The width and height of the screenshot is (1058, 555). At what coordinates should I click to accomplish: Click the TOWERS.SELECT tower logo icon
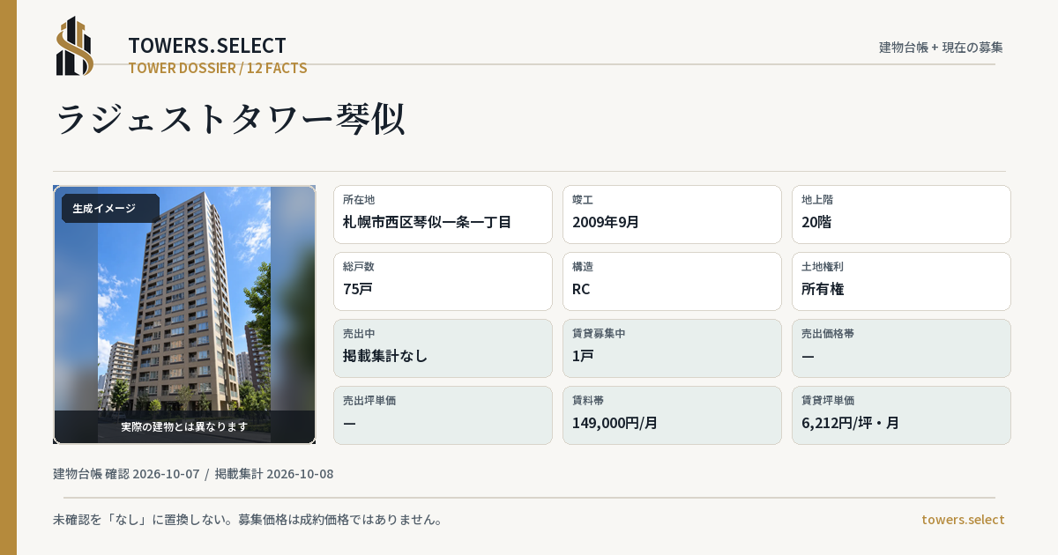click(75, 46)
